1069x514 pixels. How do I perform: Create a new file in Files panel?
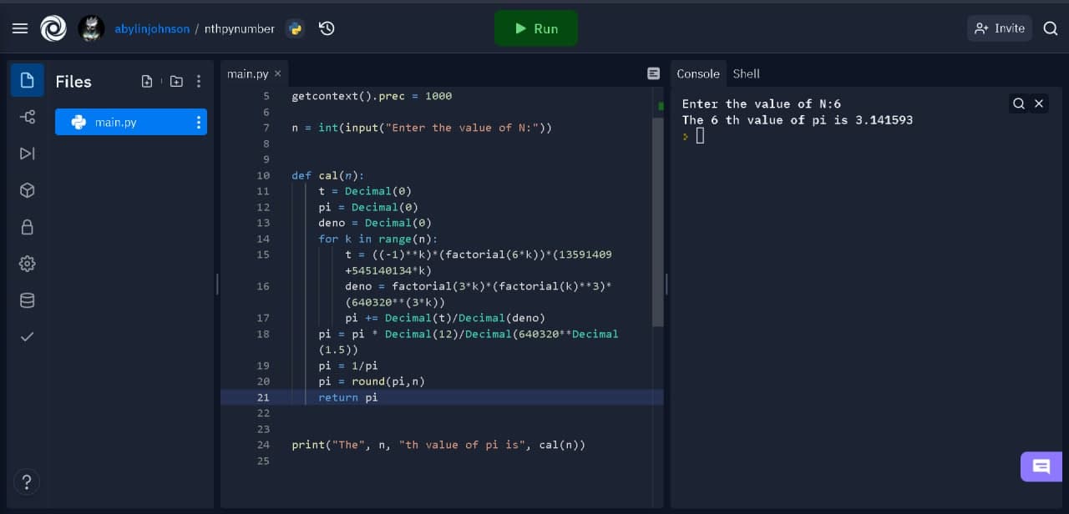(147, 81)
